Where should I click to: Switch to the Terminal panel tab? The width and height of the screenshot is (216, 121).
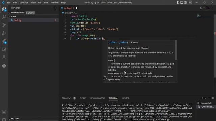tap(113, 98)
